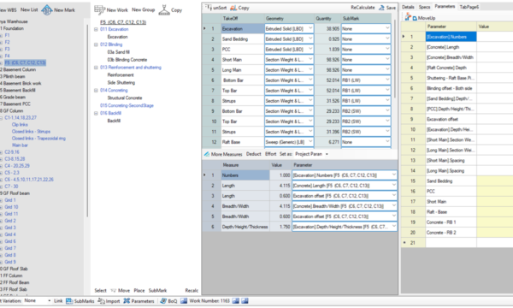
Task: Click the Excavation offset parameter row 9
Action: tap(451, 119)
